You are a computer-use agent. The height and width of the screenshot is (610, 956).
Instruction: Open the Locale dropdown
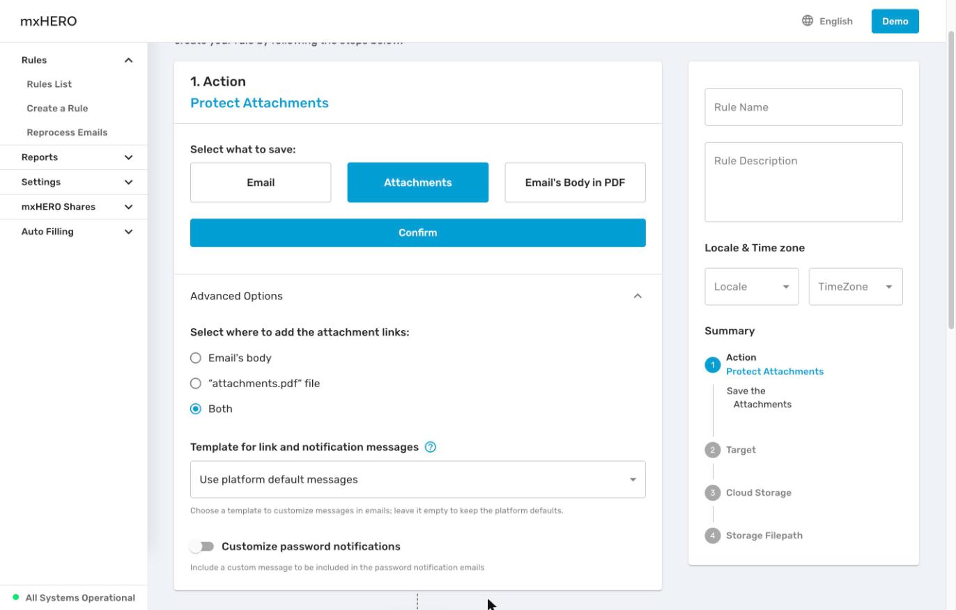coord(751,287)
